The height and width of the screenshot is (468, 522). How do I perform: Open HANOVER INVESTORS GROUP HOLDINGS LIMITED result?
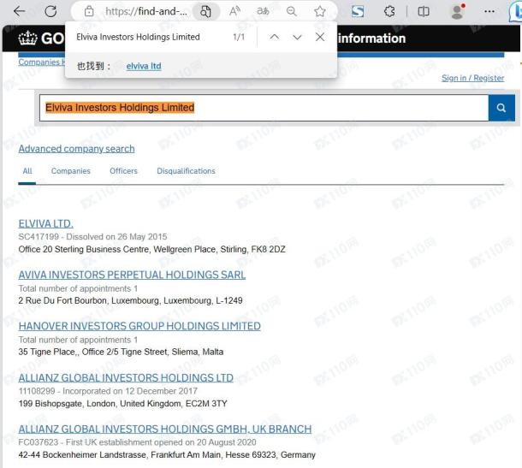click(x=139, y=326)
